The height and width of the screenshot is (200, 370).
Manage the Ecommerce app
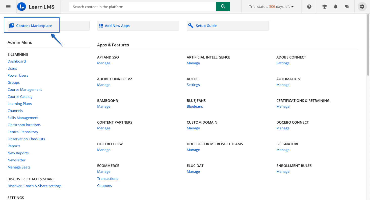point(104,172)
